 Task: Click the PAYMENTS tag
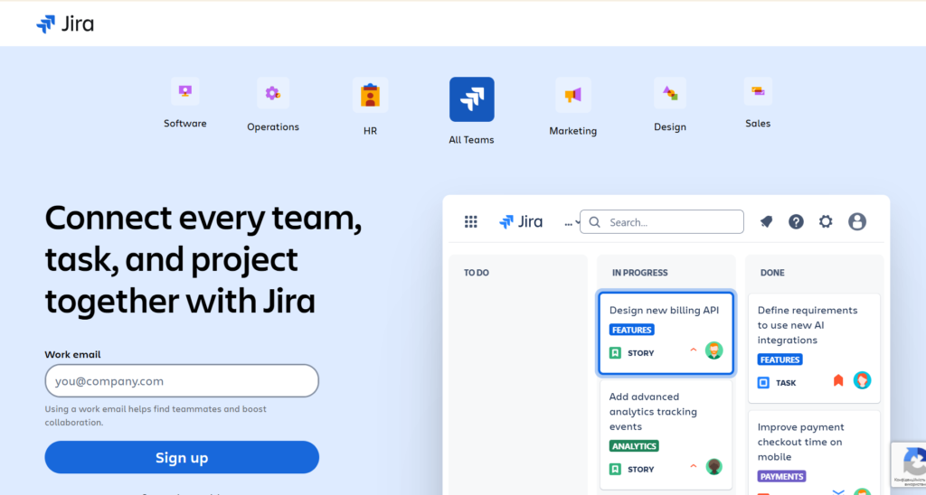(x=781, y=476)
